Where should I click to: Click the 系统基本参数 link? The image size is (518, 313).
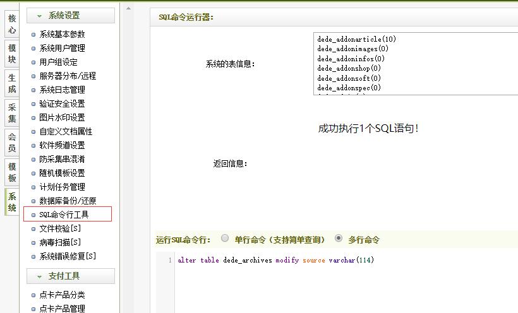62,34
